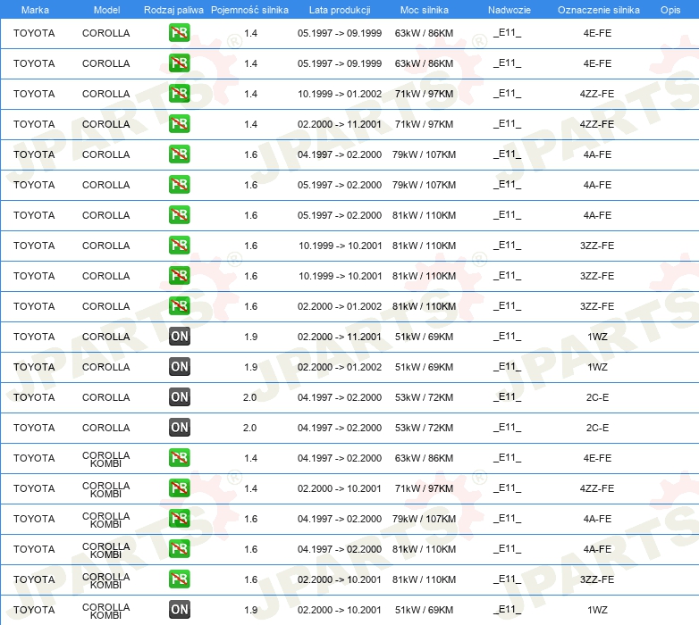The width and height of the screenshot is (699, 625).
Task: Click petrol icon in Corolla 04.1997 79kW 4A-FE non-Kombi row
Action: (x=179, y=154)
